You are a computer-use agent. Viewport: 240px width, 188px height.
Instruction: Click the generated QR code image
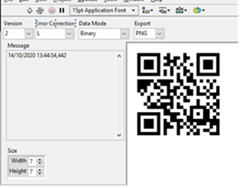pos(178,94)
